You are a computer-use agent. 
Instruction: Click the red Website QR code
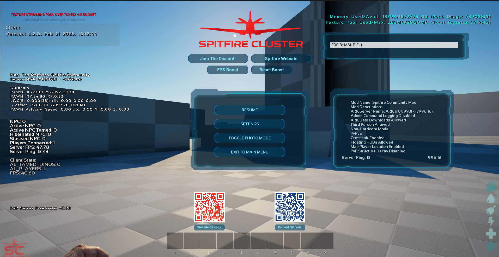point(209,207)
